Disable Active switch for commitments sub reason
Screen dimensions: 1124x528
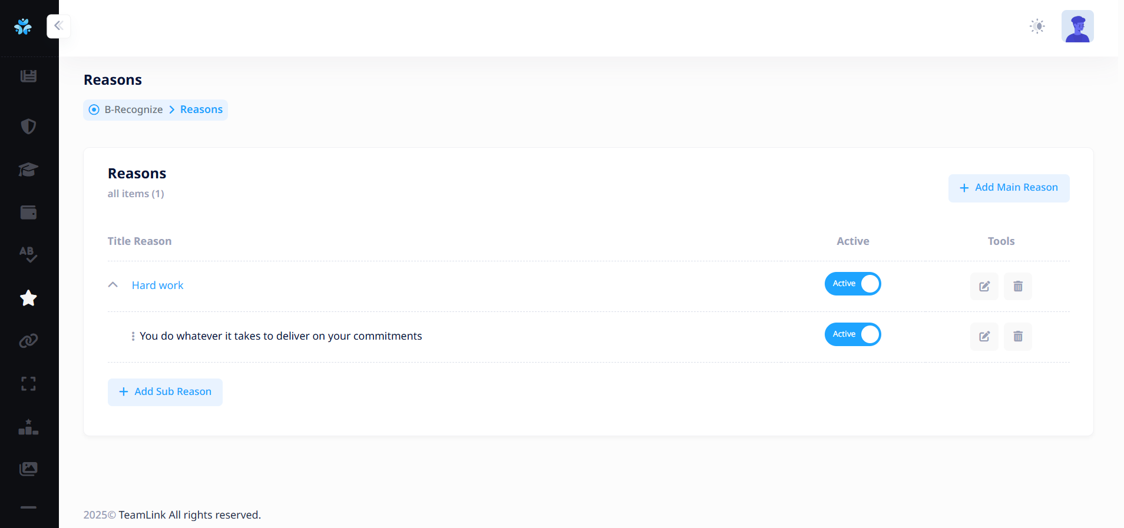point(852,334)
